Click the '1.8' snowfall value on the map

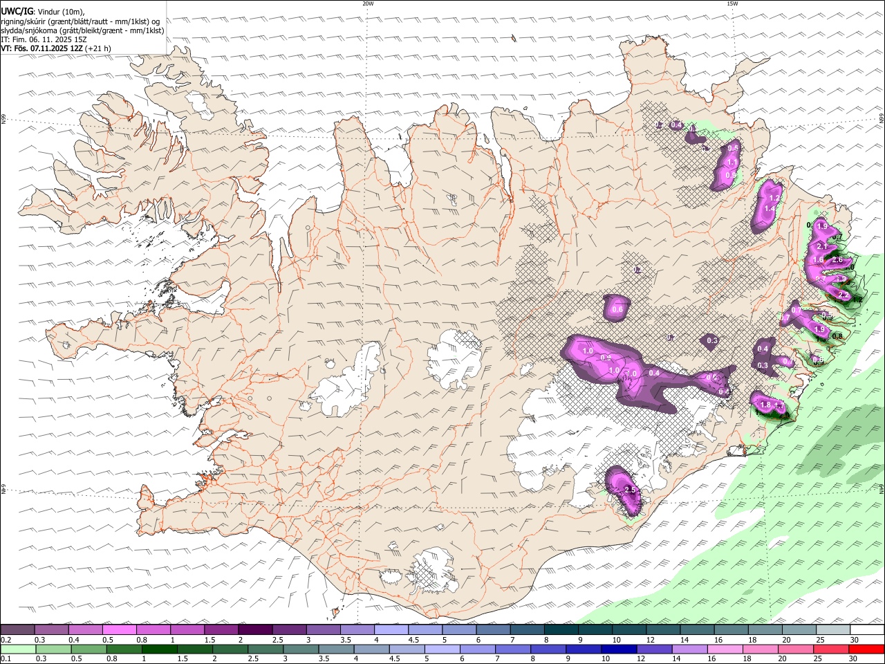coord(765,405)
